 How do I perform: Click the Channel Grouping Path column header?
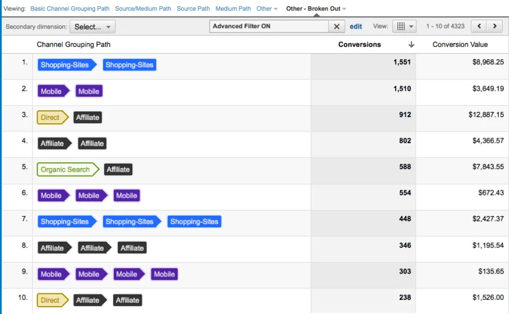click(73, 44)
